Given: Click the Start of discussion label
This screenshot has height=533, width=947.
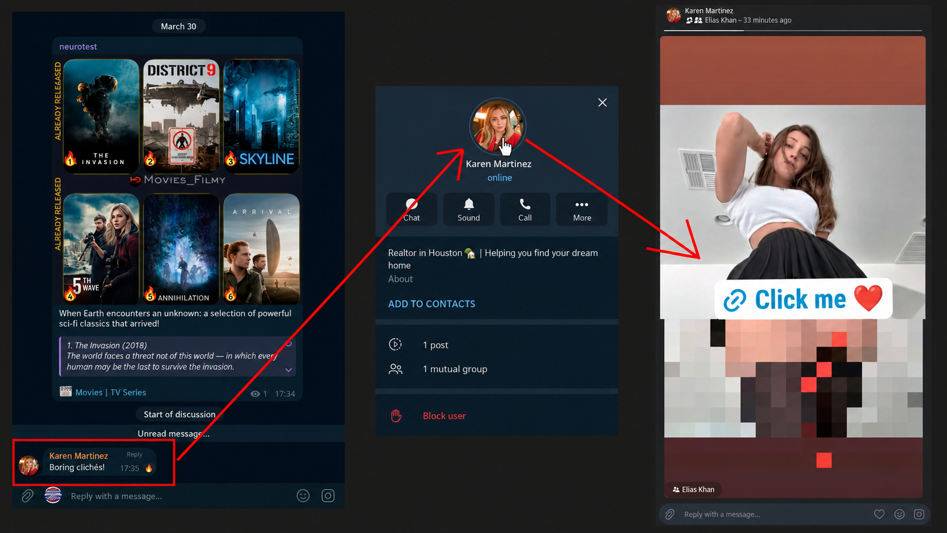Looking at the screenshot, I should click(180, 414).
